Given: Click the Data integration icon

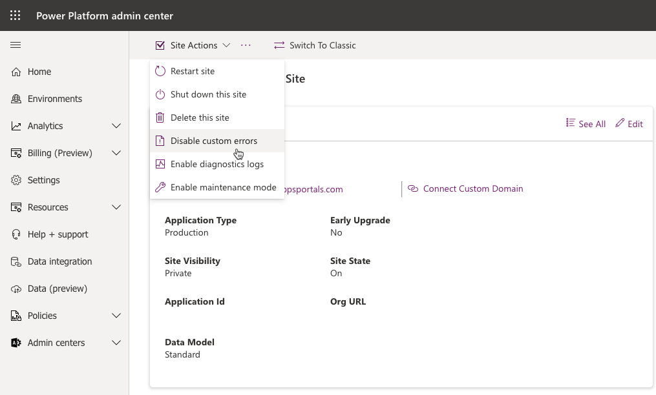Looking at the screenshot, I should click(x=16, y=261).
